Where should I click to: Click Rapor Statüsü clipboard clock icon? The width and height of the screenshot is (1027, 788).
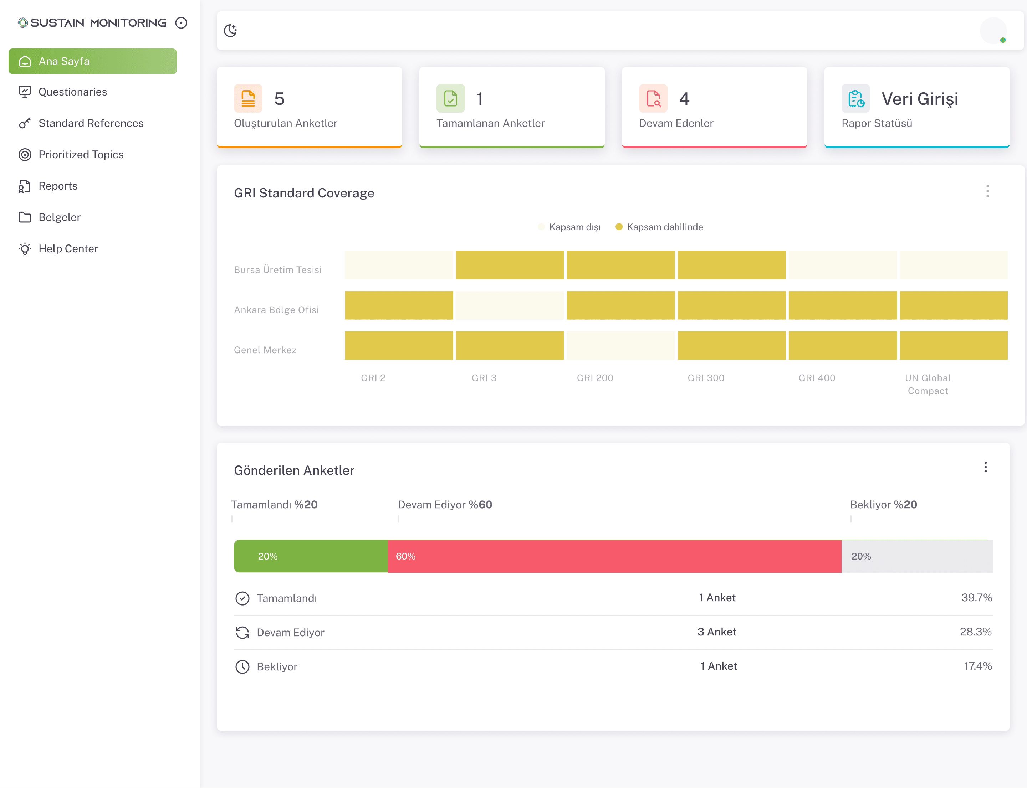[855, 98]
